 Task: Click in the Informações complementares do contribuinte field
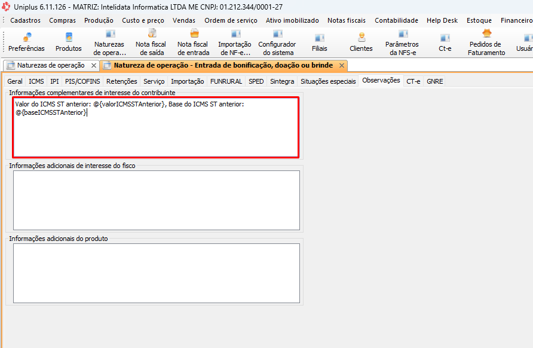point(156,127)
